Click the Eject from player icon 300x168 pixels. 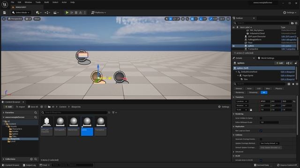(81, 13)
